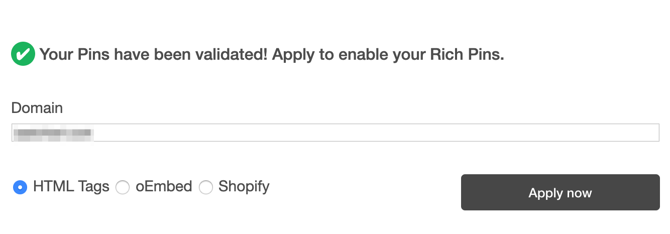The image size is (670, 234).
Task: Select the oEmbed radio button
Action: coord(123,187)
